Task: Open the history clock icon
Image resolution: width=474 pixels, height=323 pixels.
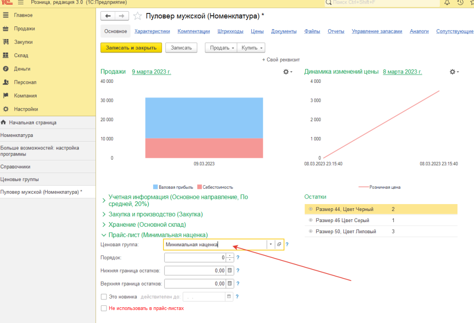Action: pyautogui.click(x=460, y=2)
